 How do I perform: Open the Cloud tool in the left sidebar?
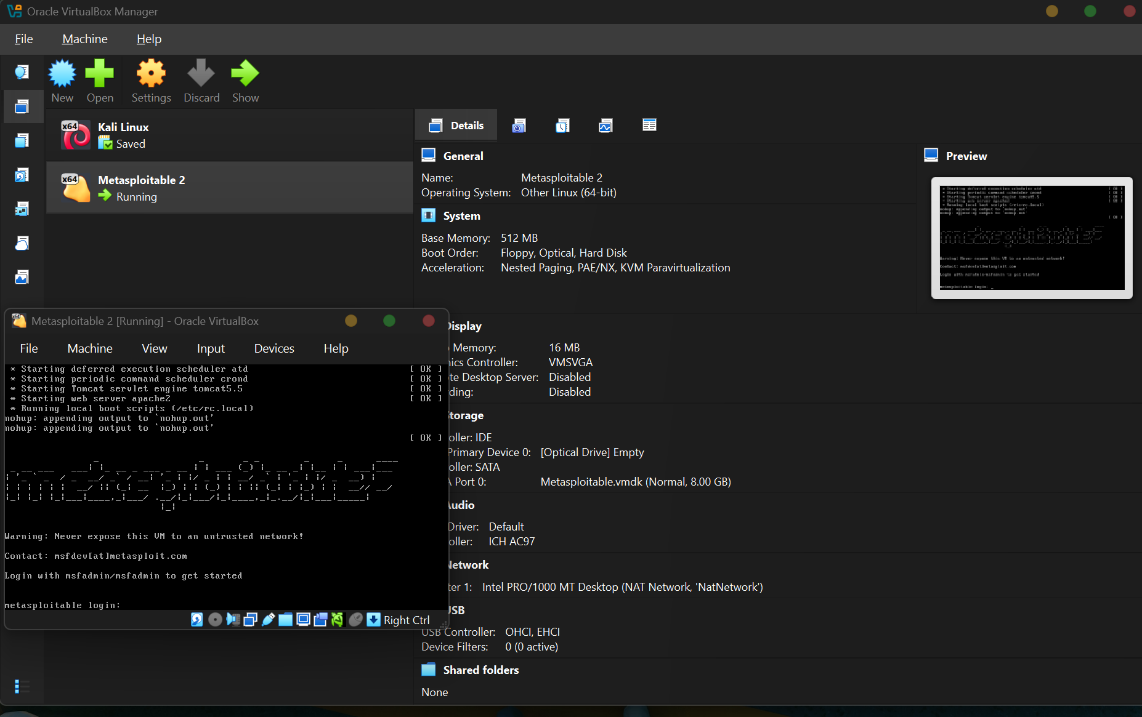point(22,243)
